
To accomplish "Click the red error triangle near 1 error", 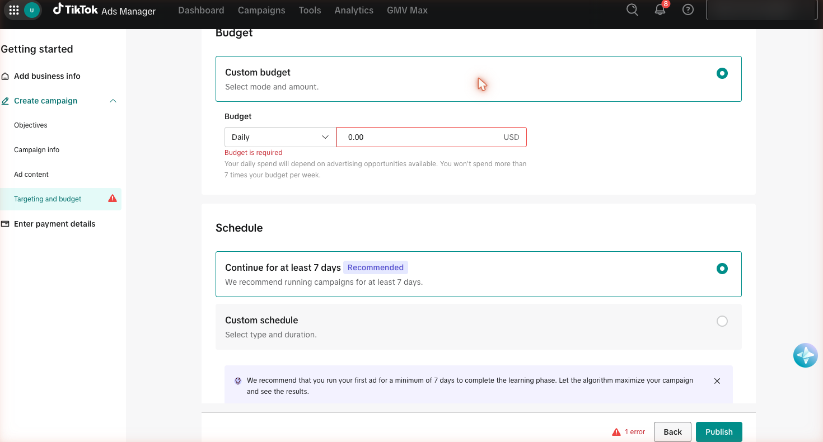I will (616, 432).
